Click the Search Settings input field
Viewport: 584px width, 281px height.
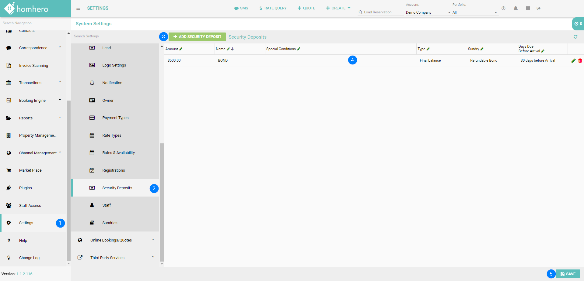pyautogui.click(x=115, y=36)
